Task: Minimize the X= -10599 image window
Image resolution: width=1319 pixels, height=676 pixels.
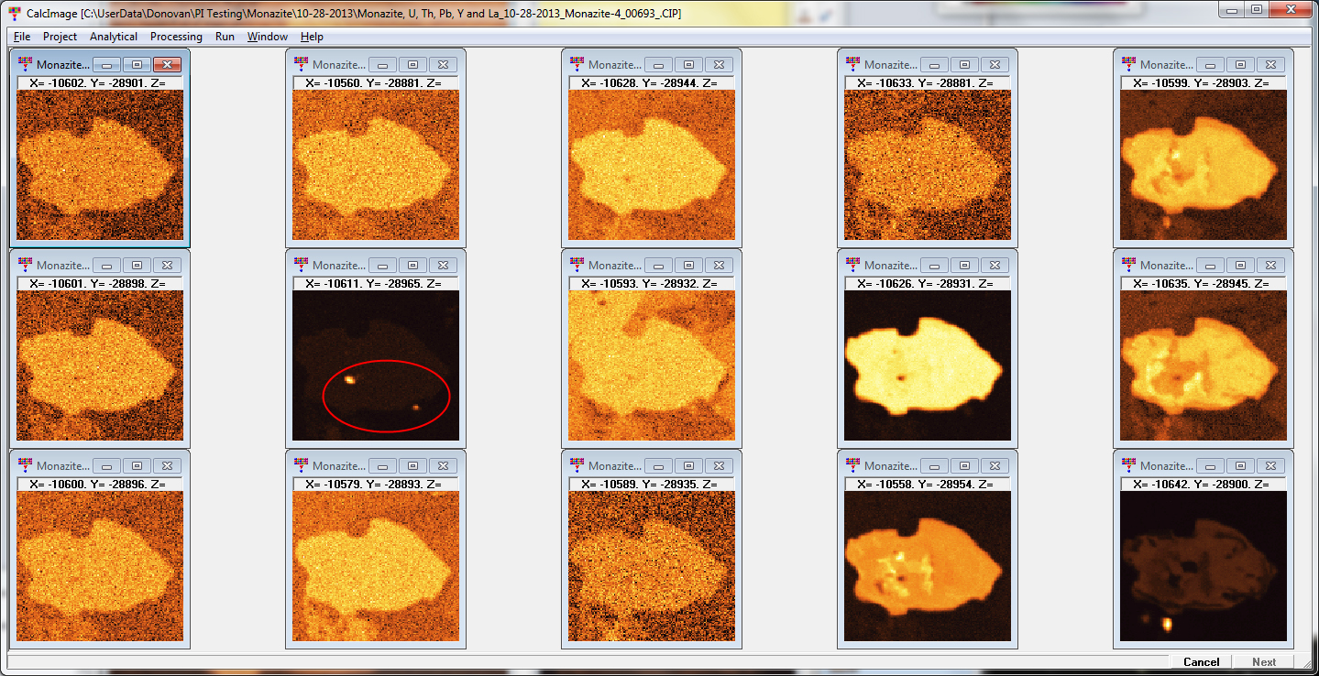Action: coord(1210,65)
